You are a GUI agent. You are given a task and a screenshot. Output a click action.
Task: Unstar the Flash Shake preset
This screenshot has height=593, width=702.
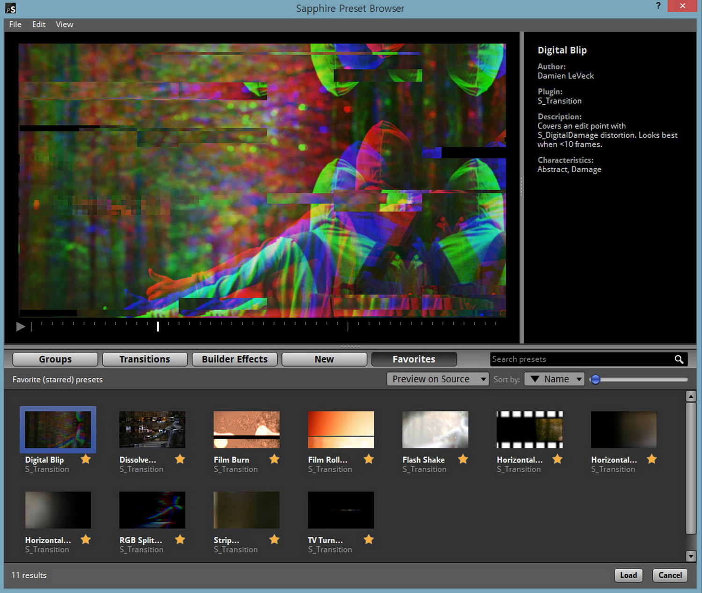[x=463, y=459]
